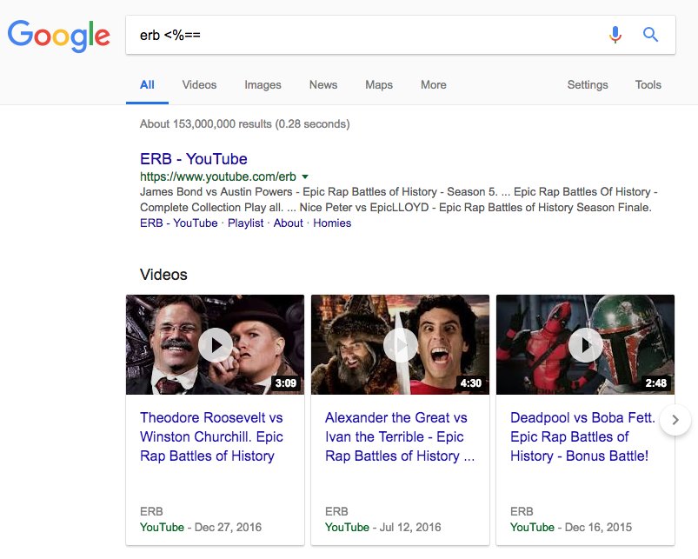Open the Homies sitelink
Screen dimensions: 698x559
tap(332, 223)
